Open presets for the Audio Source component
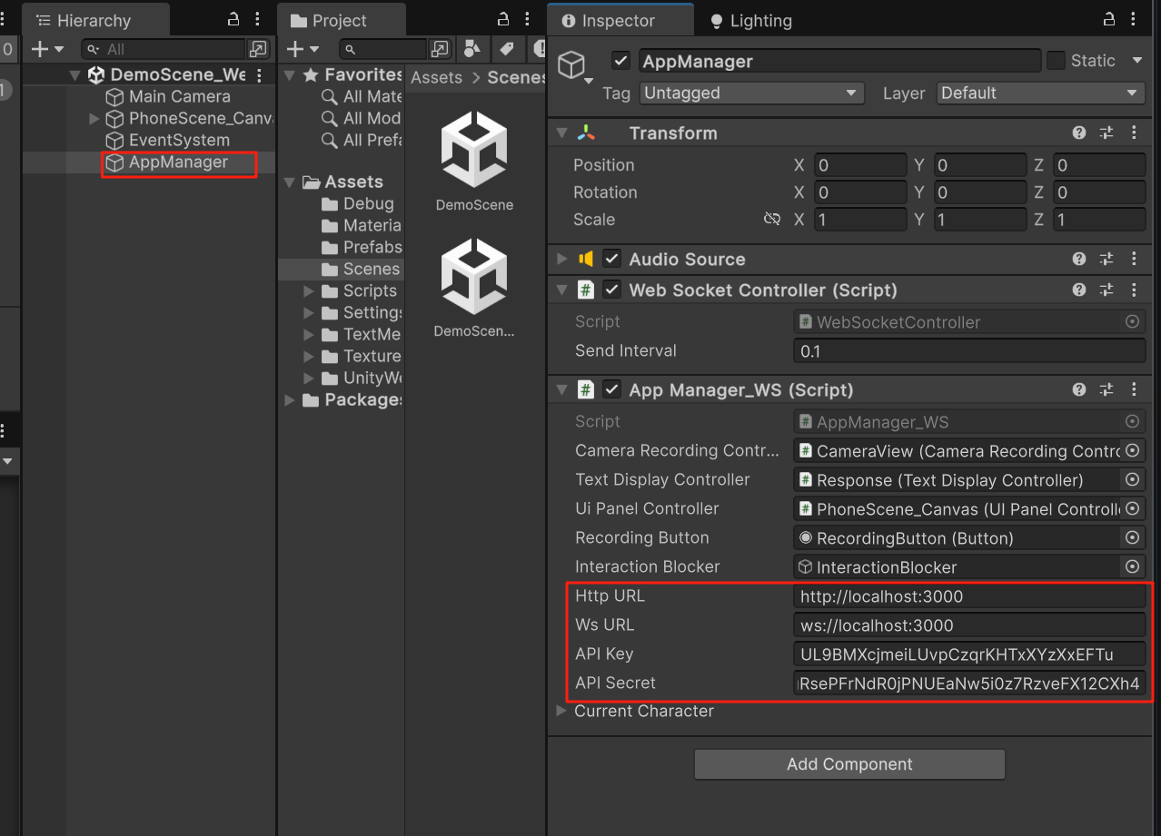Screen dimensions: 1161x836 click(x=1106, y=259)
